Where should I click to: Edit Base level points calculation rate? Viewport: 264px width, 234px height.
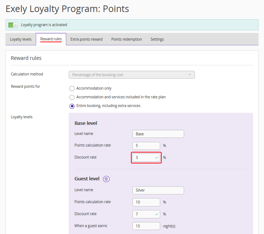(146, 146)
